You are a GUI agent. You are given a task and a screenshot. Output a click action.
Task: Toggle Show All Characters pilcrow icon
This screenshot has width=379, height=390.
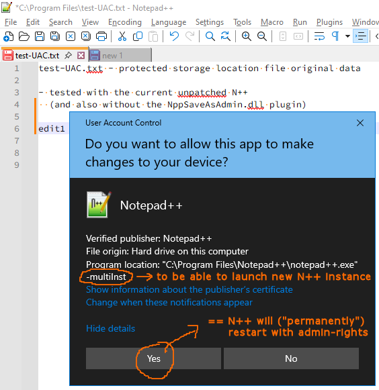[335, 36]
